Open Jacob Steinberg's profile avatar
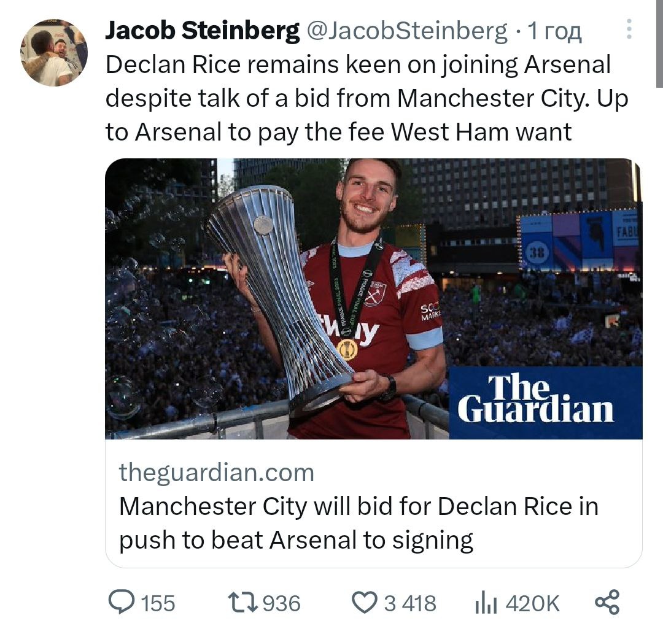The width and height of the screenshot is (663, 626). [x=54, y=53]
